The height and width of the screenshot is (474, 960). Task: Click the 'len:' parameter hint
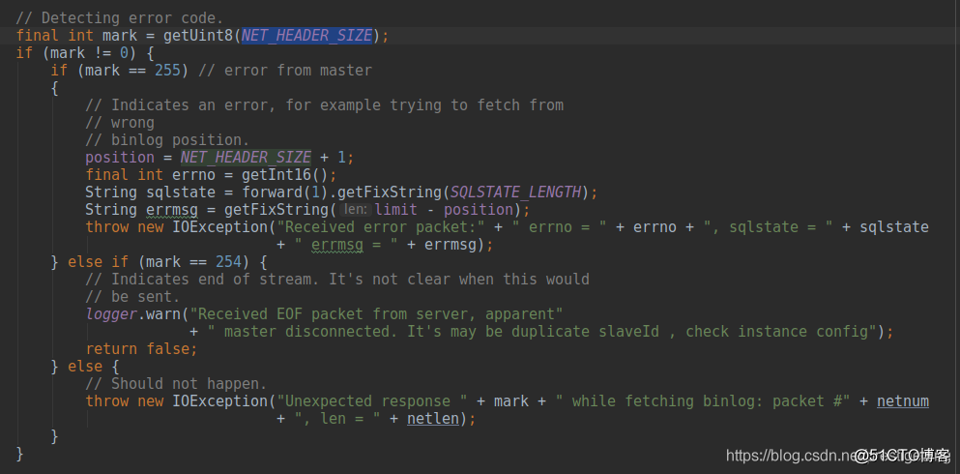pyautogui.click(x=355, y=210)
